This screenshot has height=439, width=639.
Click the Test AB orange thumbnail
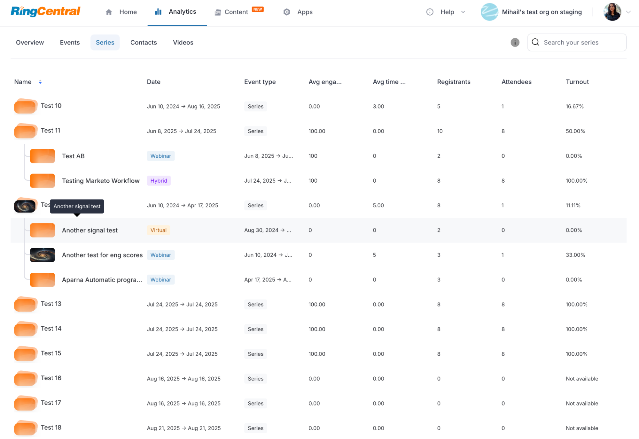[43, 156]
